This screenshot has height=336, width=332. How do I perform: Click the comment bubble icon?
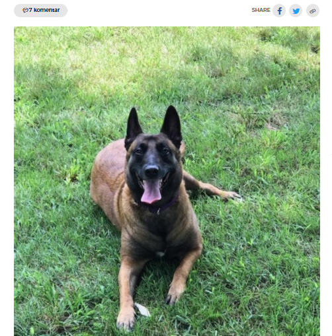pos(25,10)
